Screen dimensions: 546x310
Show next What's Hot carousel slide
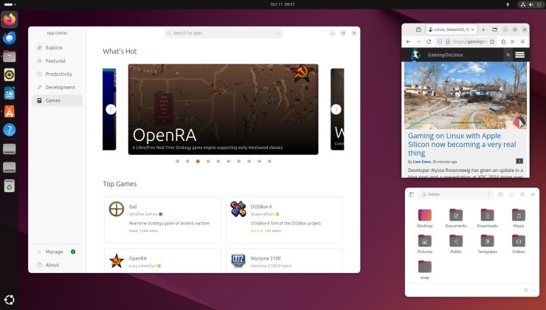(336, 109)
